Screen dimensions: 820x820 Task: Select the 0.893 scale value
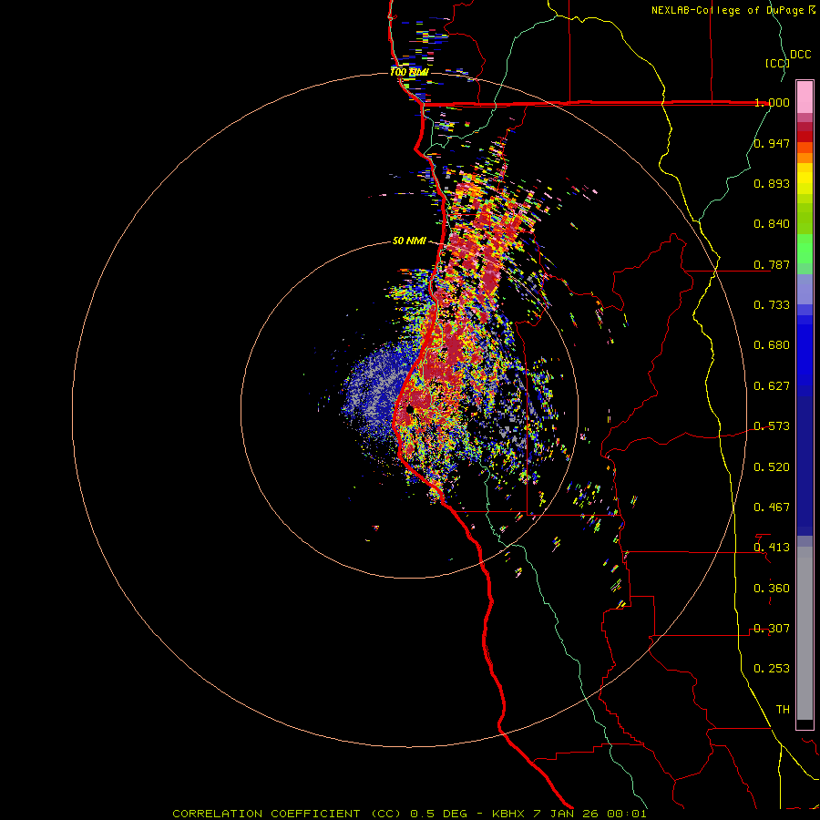tap(772, 183)
